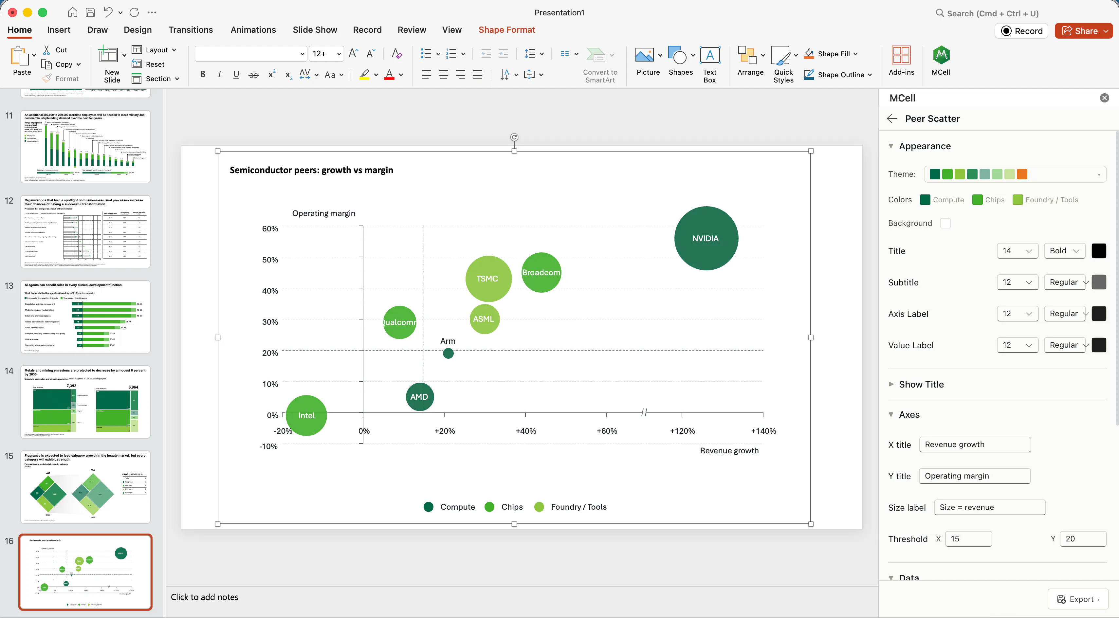This screenshot has width=1119, height=618.
Task: Click the Search field in title bar
Action: [987, 13]
